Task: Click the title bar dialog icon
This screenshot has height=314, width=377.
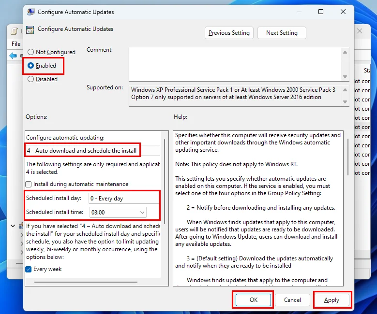Action: (31, 12)
